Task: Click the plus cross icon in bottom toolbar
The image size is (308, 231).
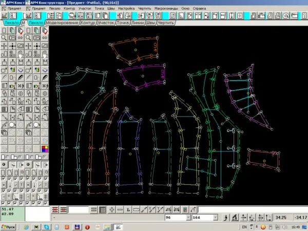Action: pos(112,210)
